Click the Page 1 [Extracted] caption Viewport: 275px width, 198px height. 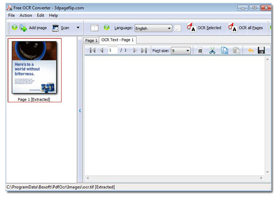34,99
